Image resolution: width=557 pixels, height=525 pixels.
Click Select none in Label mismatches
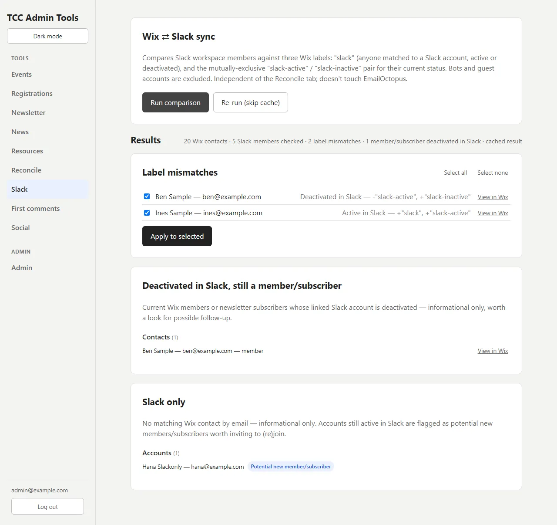pyautogui.click(x=493, y=173)
